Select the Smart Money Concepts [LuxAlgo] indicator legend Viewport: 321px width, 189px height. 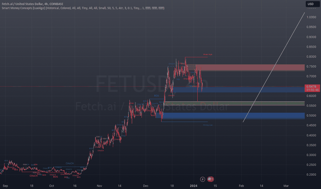click(83, 8)
